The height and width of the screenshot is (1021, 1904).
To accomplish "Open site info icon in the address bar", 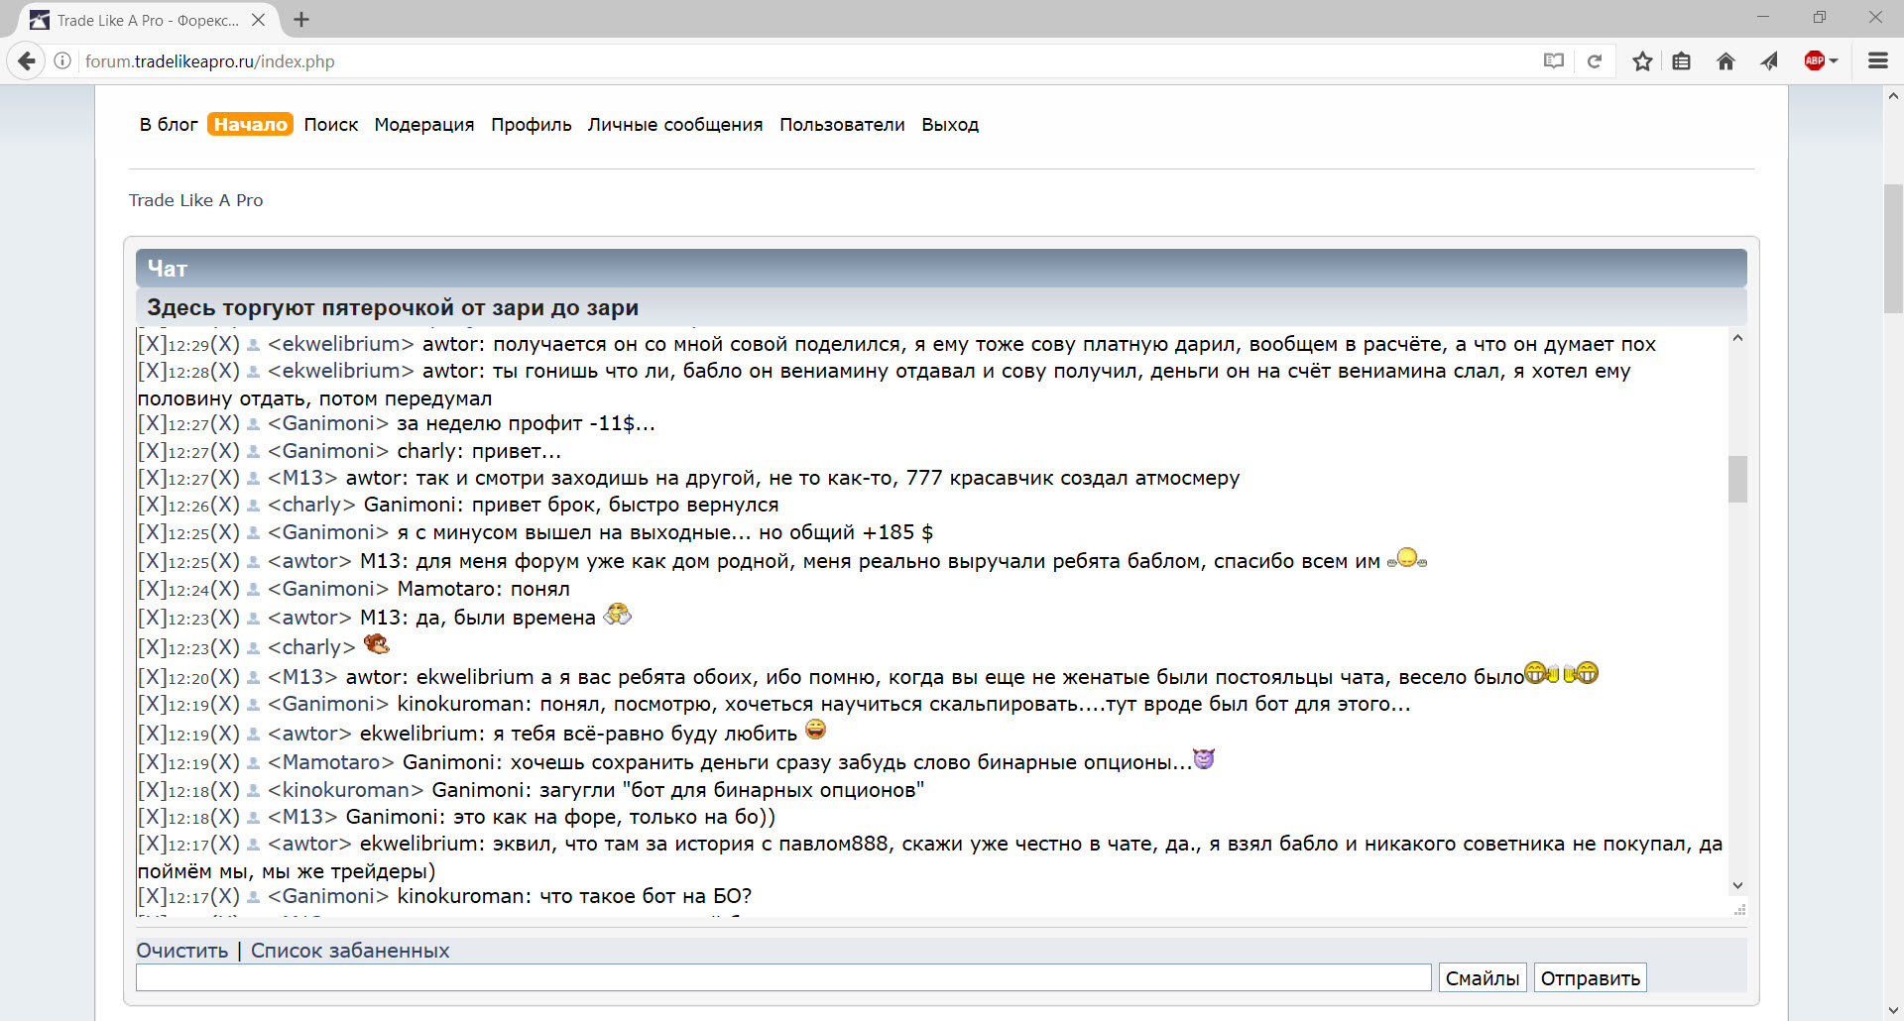I will (62, 61).
